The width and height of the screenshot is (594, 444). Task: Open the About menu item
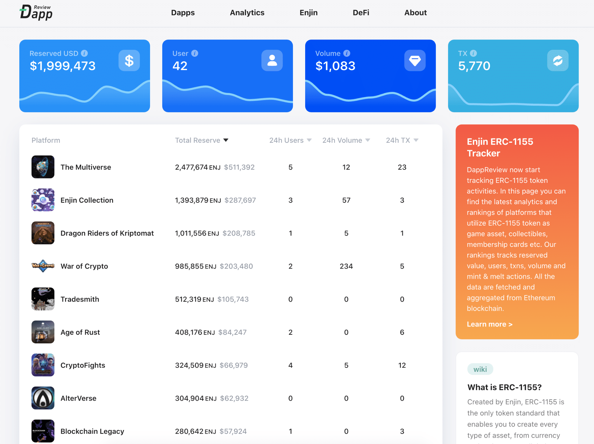415,12
